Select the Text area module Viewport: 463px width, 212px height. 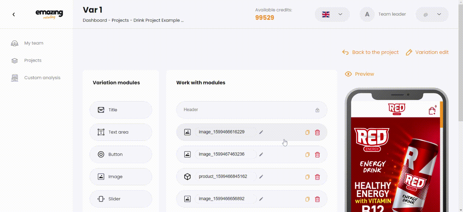click(x=121, y=132)
